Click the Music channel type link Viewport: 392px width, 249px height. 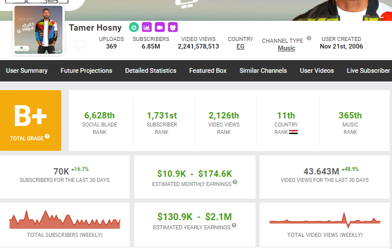pos(286,48)
